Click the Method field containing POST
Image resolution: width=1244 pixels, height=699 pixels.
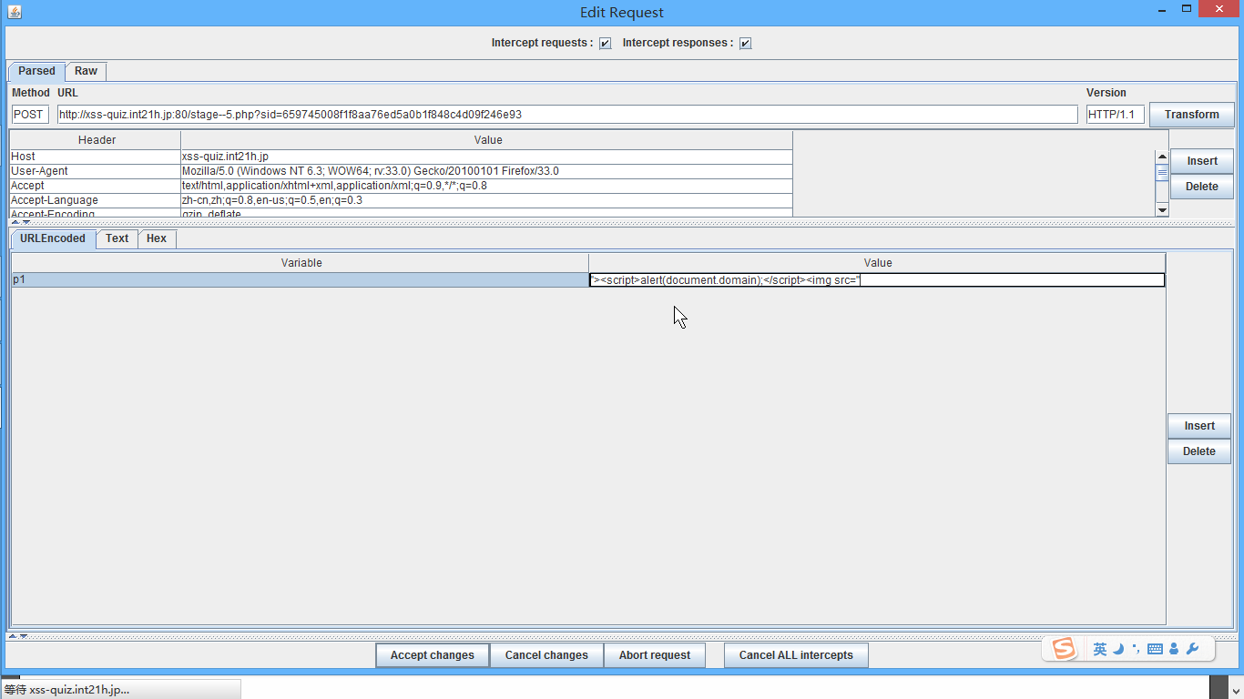point(30,115)
